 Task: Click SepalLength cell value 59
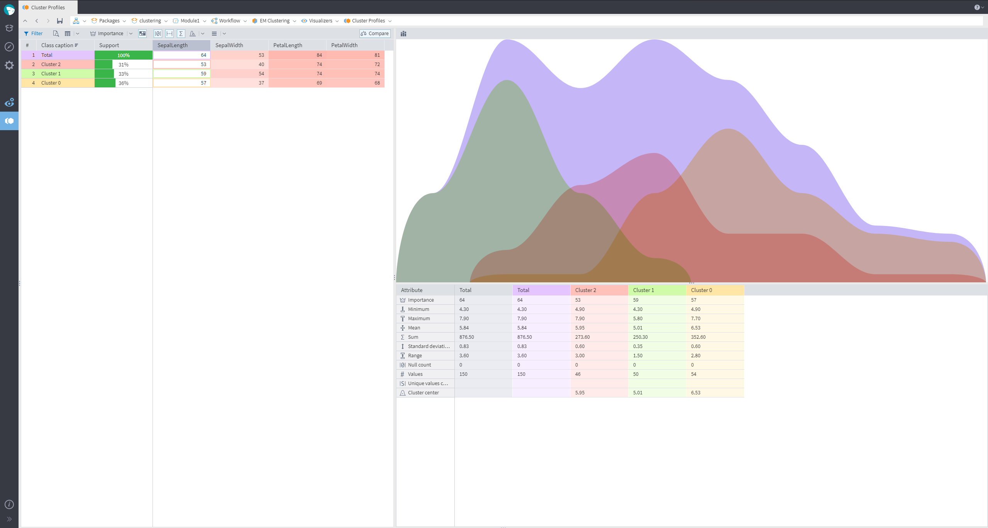pos(181,74)
